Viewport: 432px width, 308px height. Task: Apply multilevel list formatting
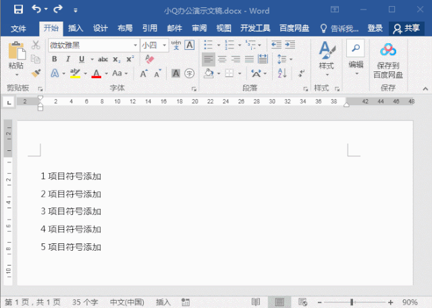[x=250, y=45]
